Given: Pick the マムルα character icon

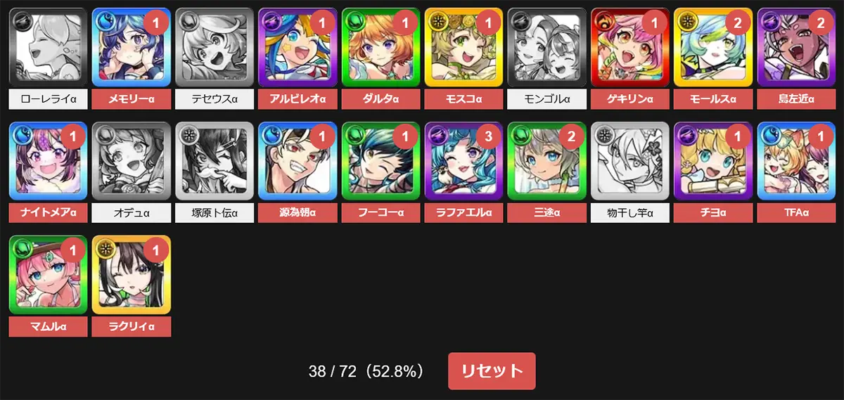Looking at the screenshot, I should pos(48,275).
